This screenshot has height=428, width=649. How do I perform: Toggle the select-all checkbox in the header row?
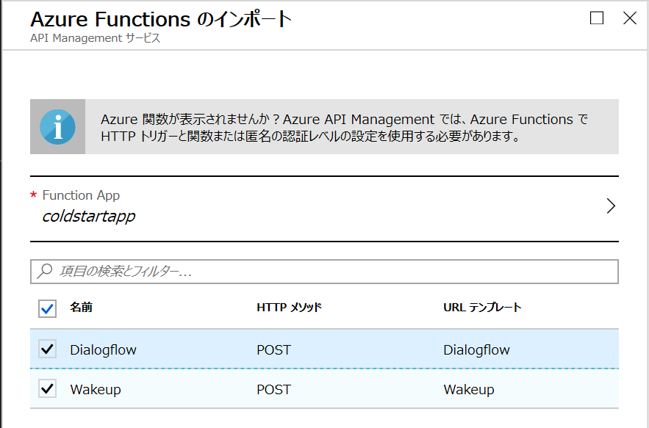tap(47, 308)
